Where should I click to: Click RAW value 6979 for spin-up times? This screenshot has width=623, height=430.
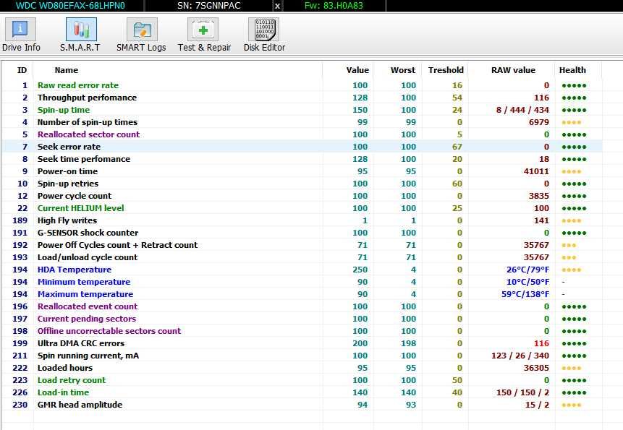[539, 122]
